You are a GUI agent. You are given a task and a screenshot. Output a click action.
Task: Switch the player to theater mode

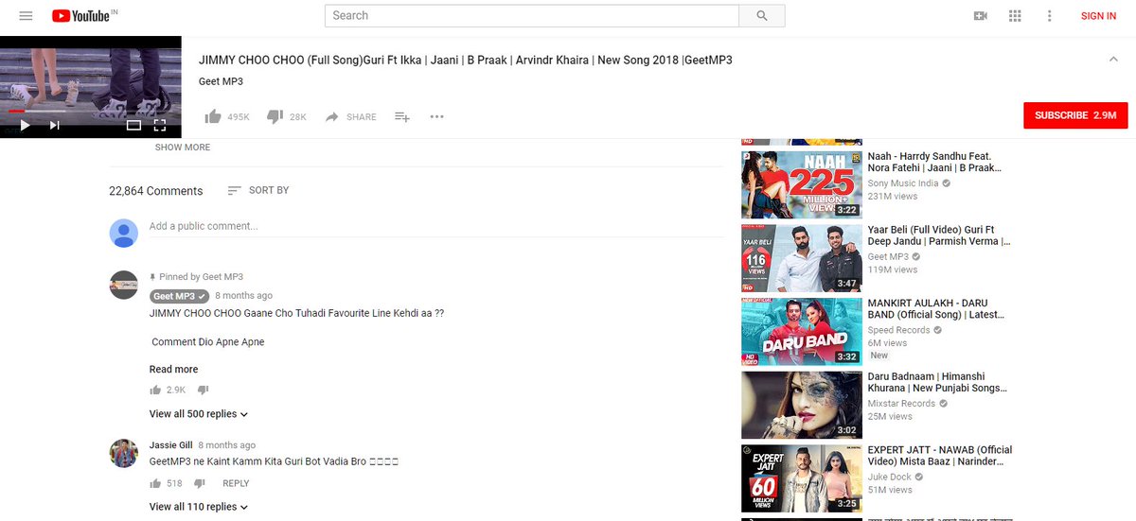pos(133,125)
